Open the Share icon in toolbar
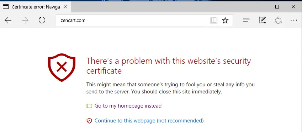Image resolution: width=302 pixels, height=132 pixels. [x=278, y=20]
